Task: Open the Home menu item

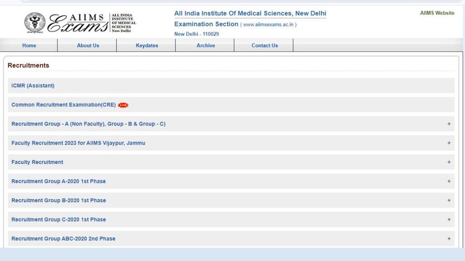Action: point(29,45)
